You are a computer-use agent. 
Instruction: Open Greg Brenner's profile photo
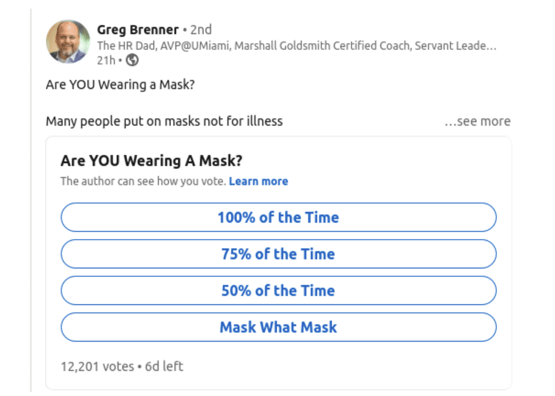point(68,41)
